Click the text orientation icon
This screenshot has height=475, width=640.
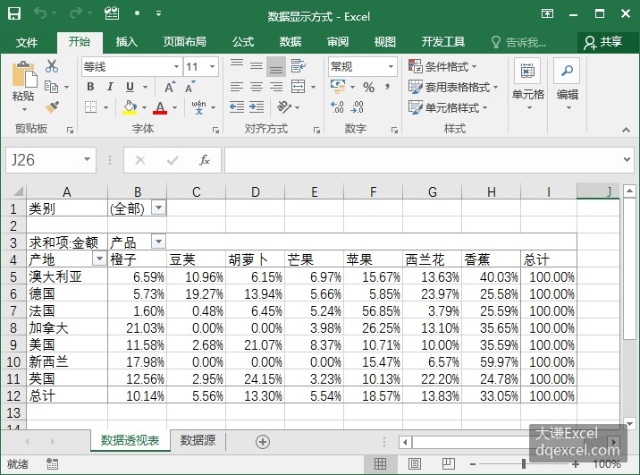pos(284,107)
